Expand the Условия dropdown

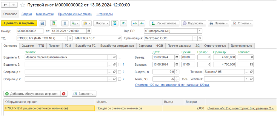pyautogui.click(x=247, y=79)
